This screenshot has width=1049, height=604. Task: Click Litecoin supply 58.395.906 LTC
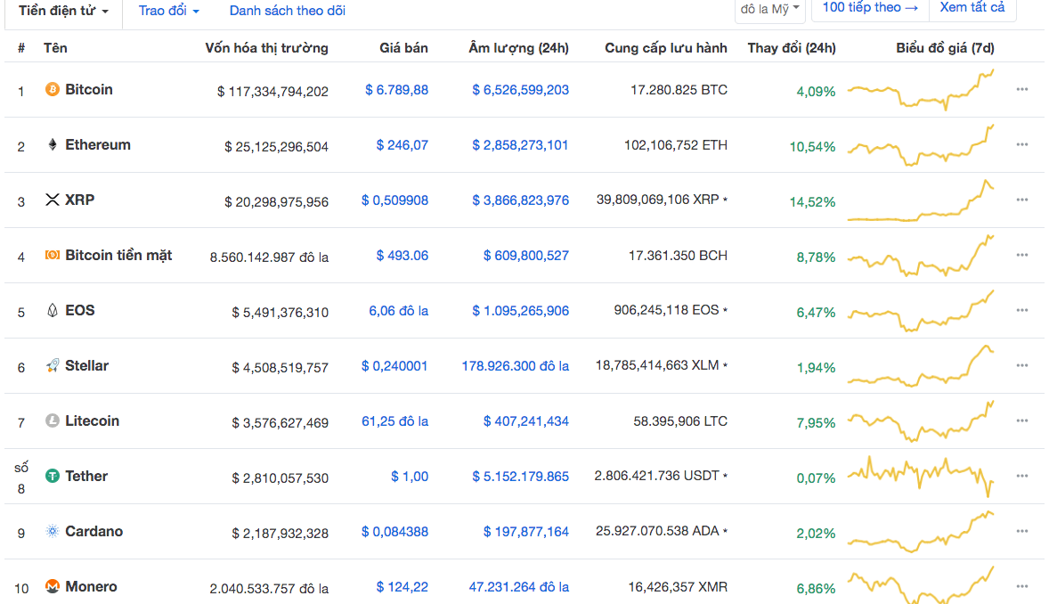pos(680,421)
